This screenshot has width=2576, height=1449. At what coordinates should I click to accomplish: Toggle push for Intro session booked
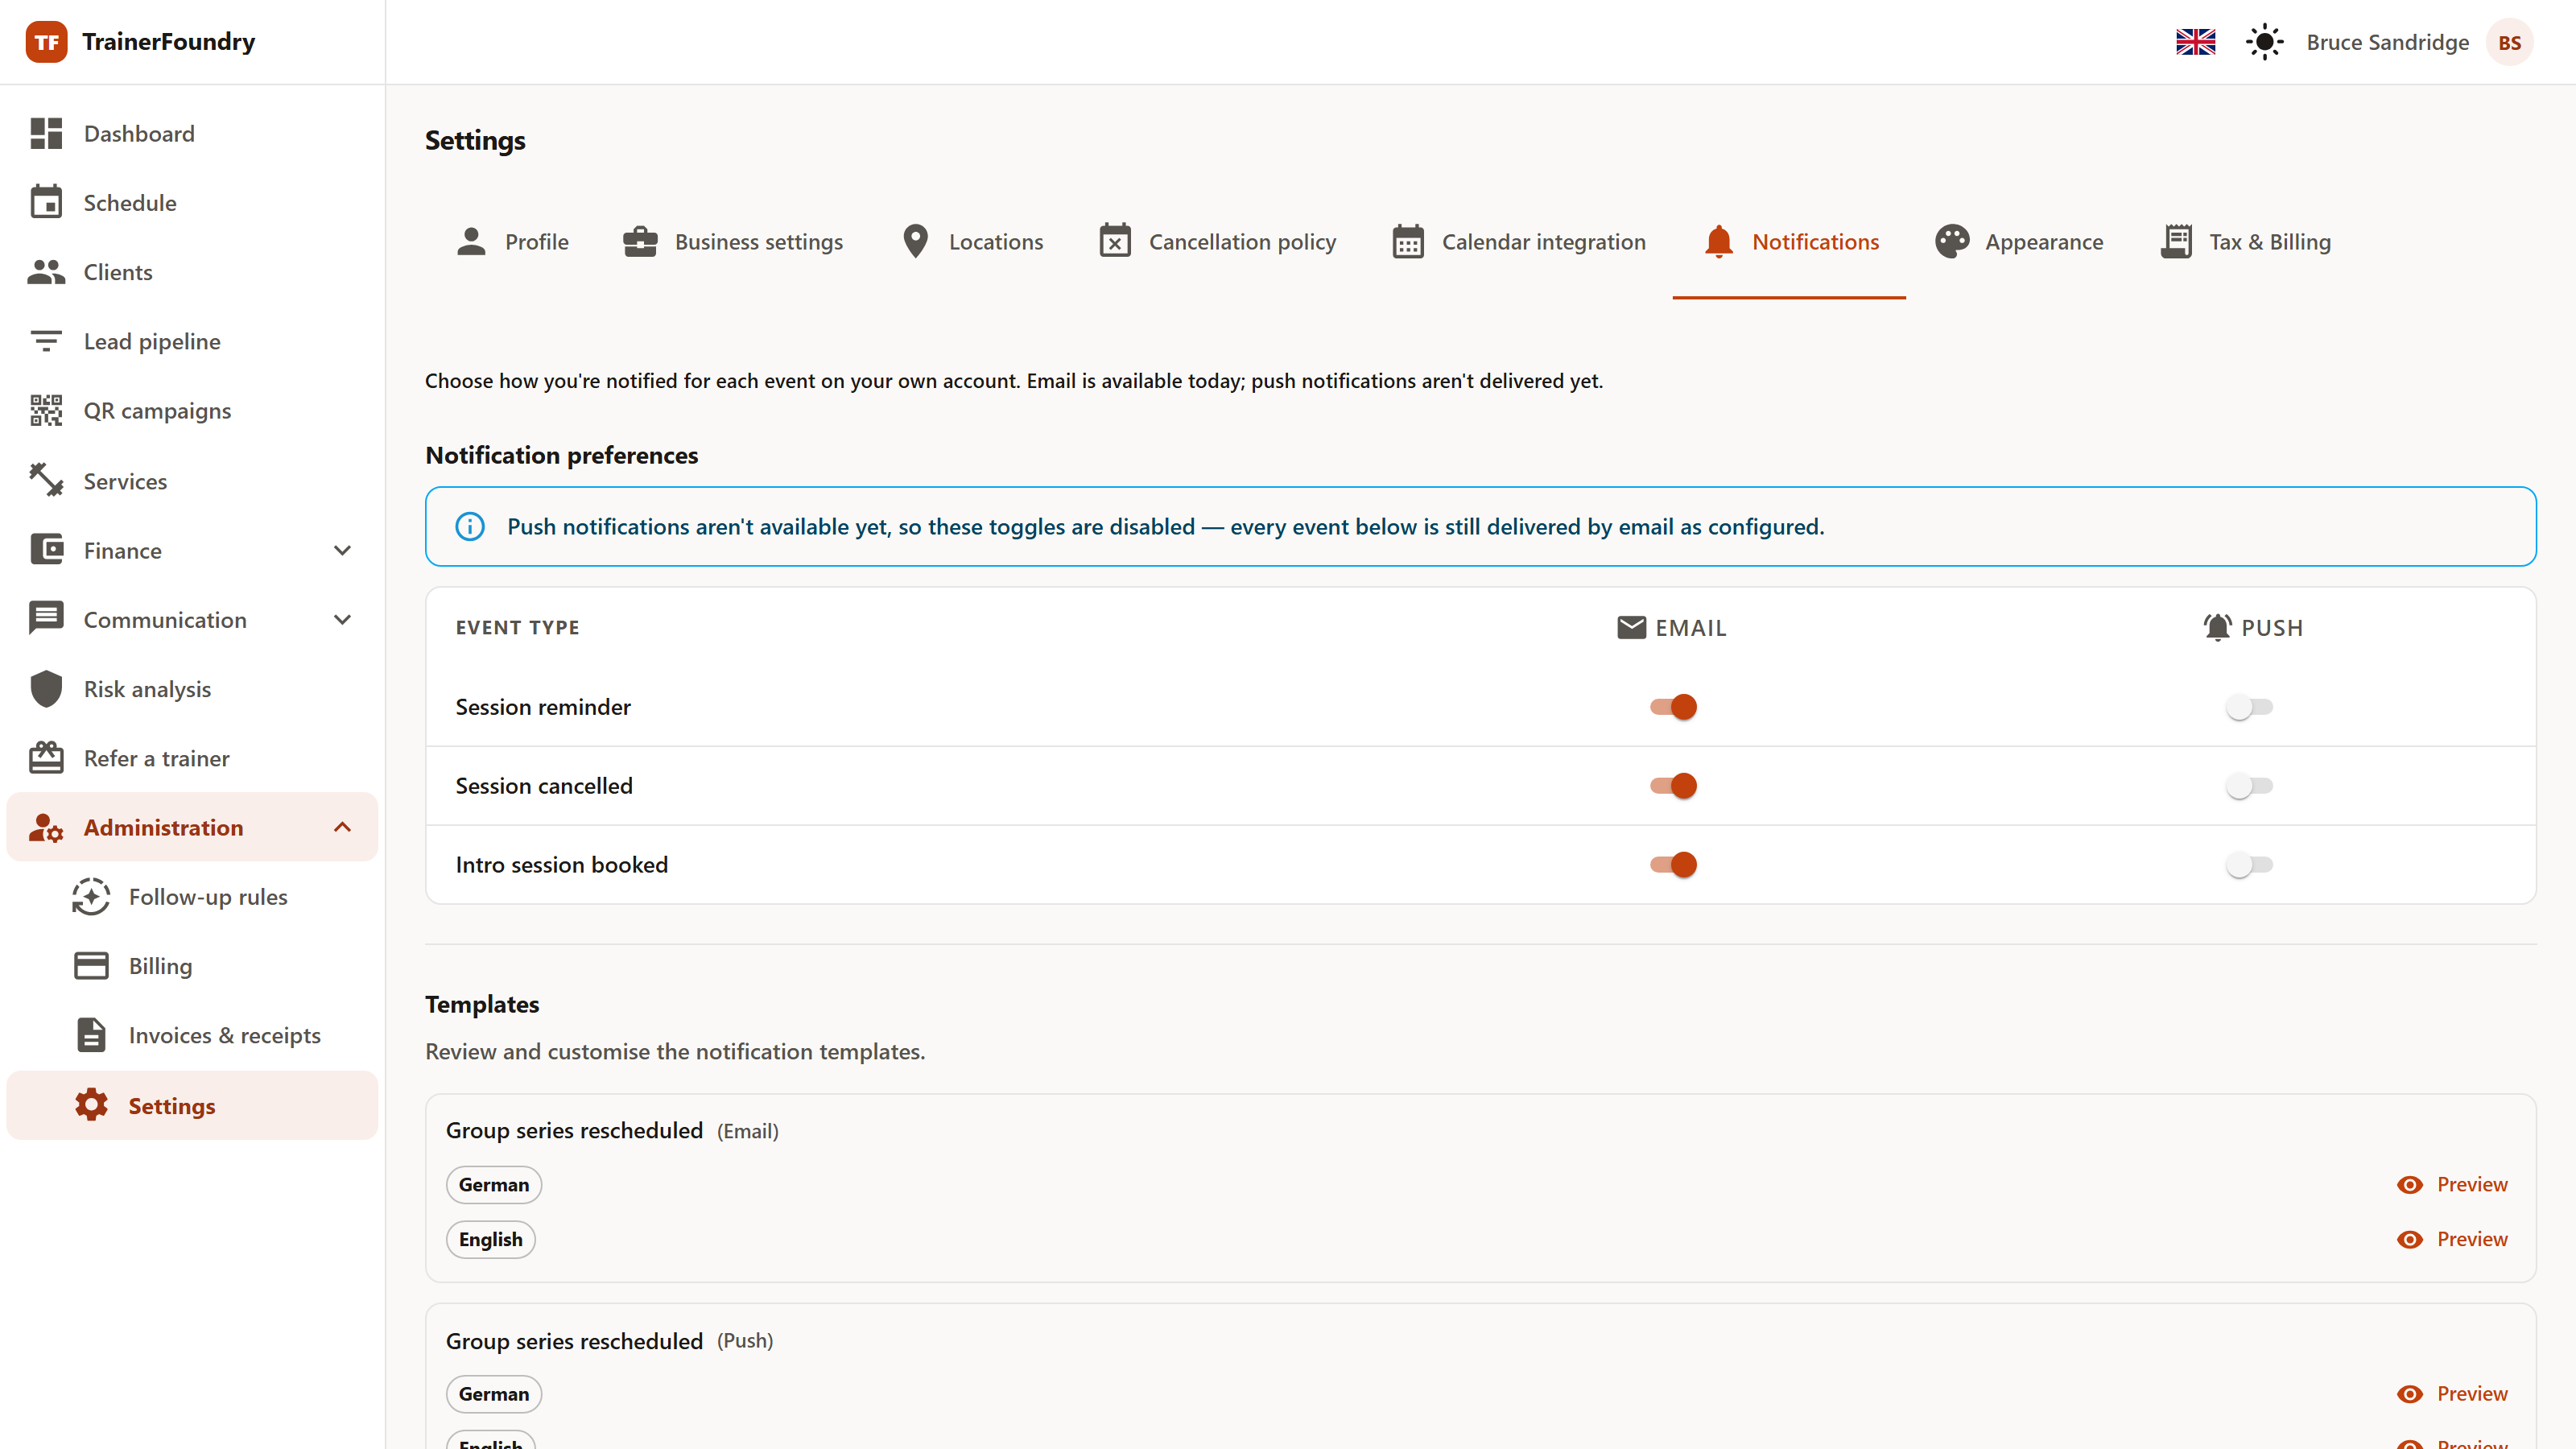pos(2249,865)
